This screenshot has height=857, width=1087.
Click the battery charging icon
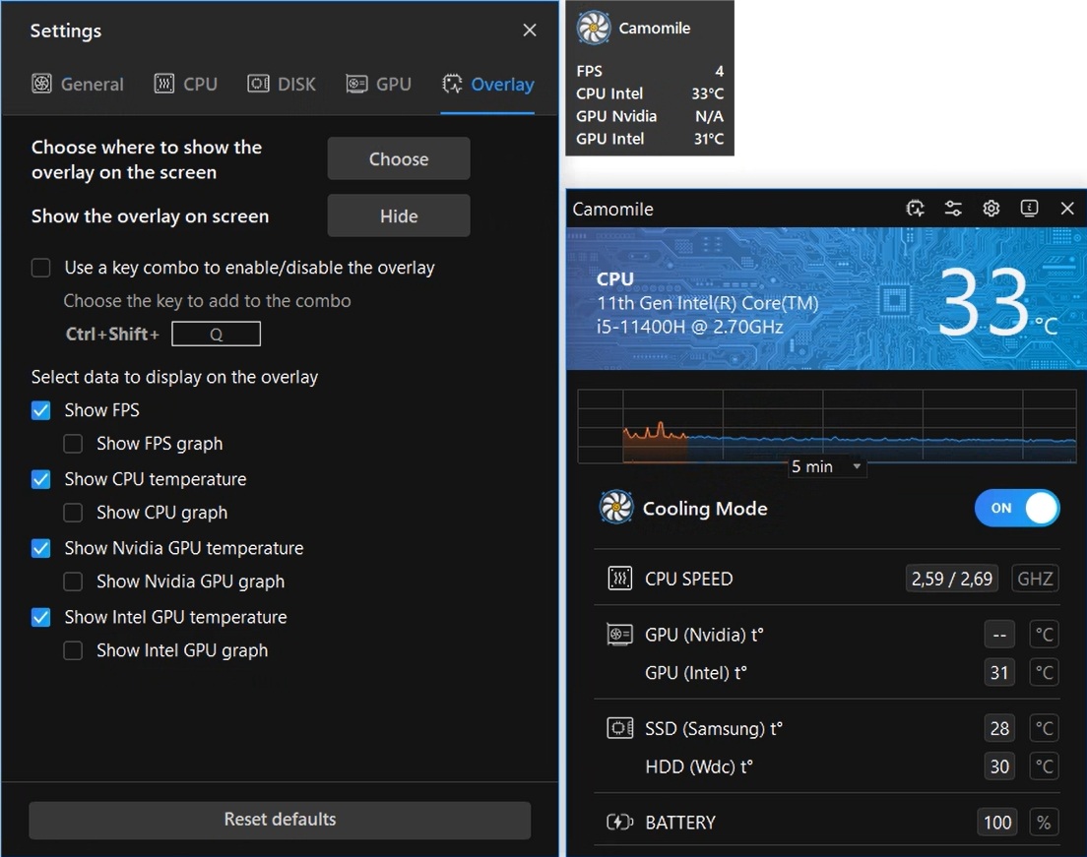[x=619, y=823]
